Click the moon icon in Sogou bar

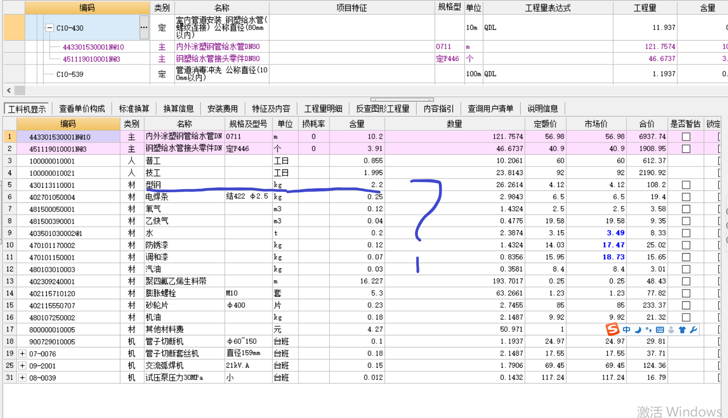pyautogui.click(x=638, y=330)
